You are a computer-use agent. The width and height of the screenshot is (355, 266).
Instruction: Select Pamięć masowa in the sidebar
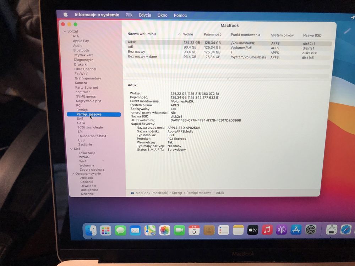94,115
